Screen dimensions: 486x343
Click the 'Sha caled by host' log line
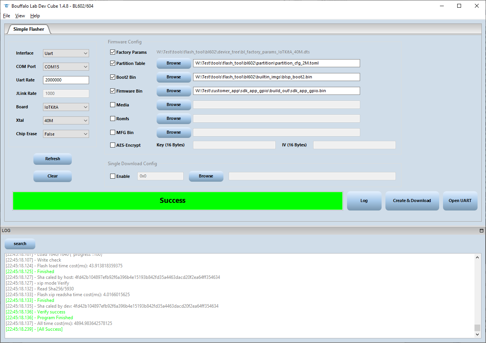point(113,278)
